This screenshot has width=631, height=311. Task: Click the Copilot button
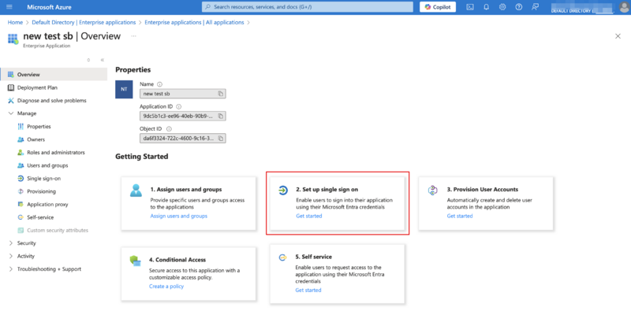click(438, 7)
